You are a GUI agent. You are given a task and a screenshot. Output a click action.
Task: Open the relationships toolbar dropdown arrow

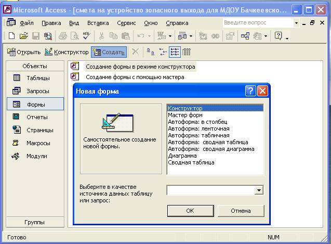266,36
